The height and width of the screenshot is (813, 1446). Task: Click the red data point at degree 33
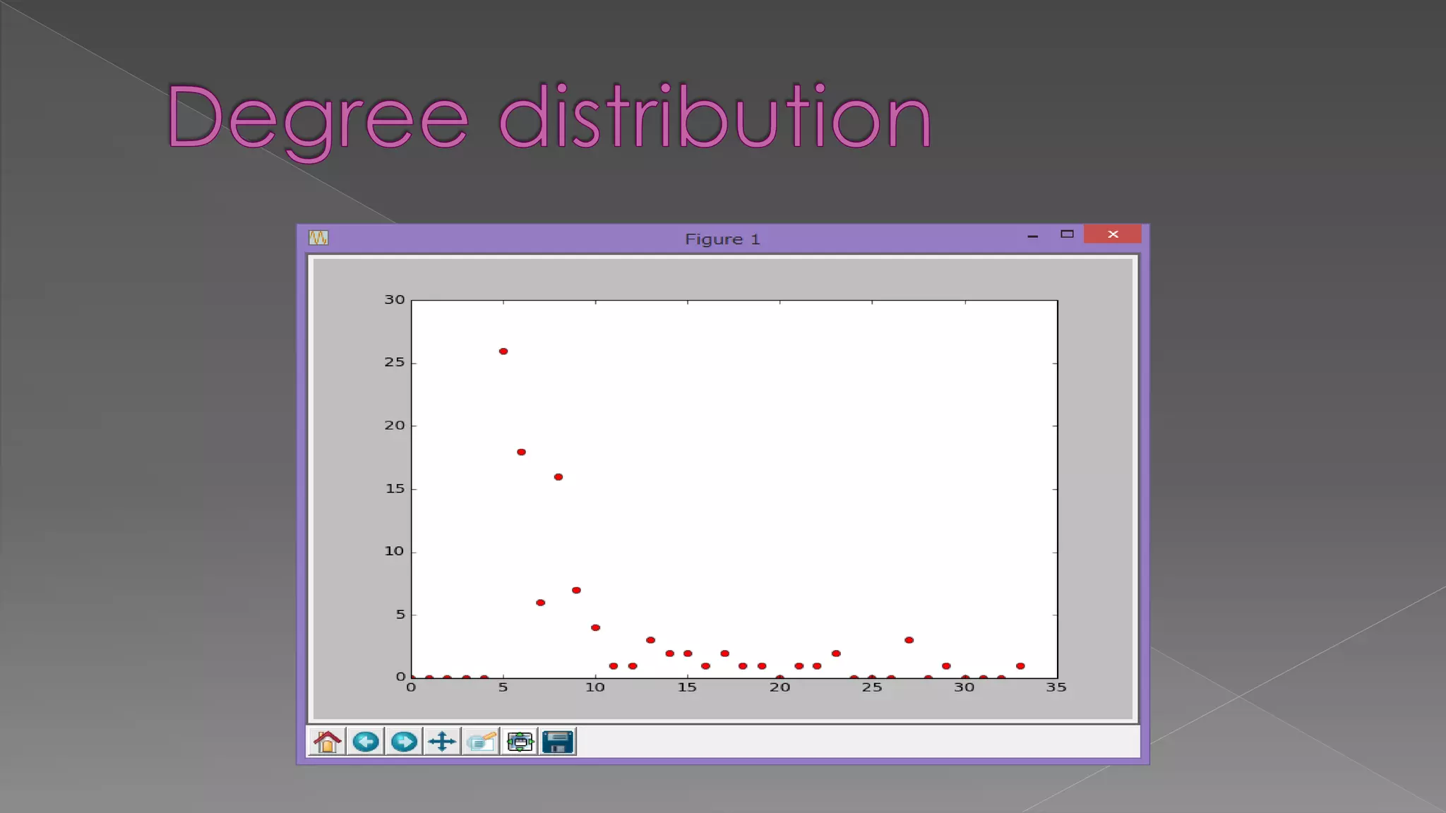click(x=1020, y=666)
